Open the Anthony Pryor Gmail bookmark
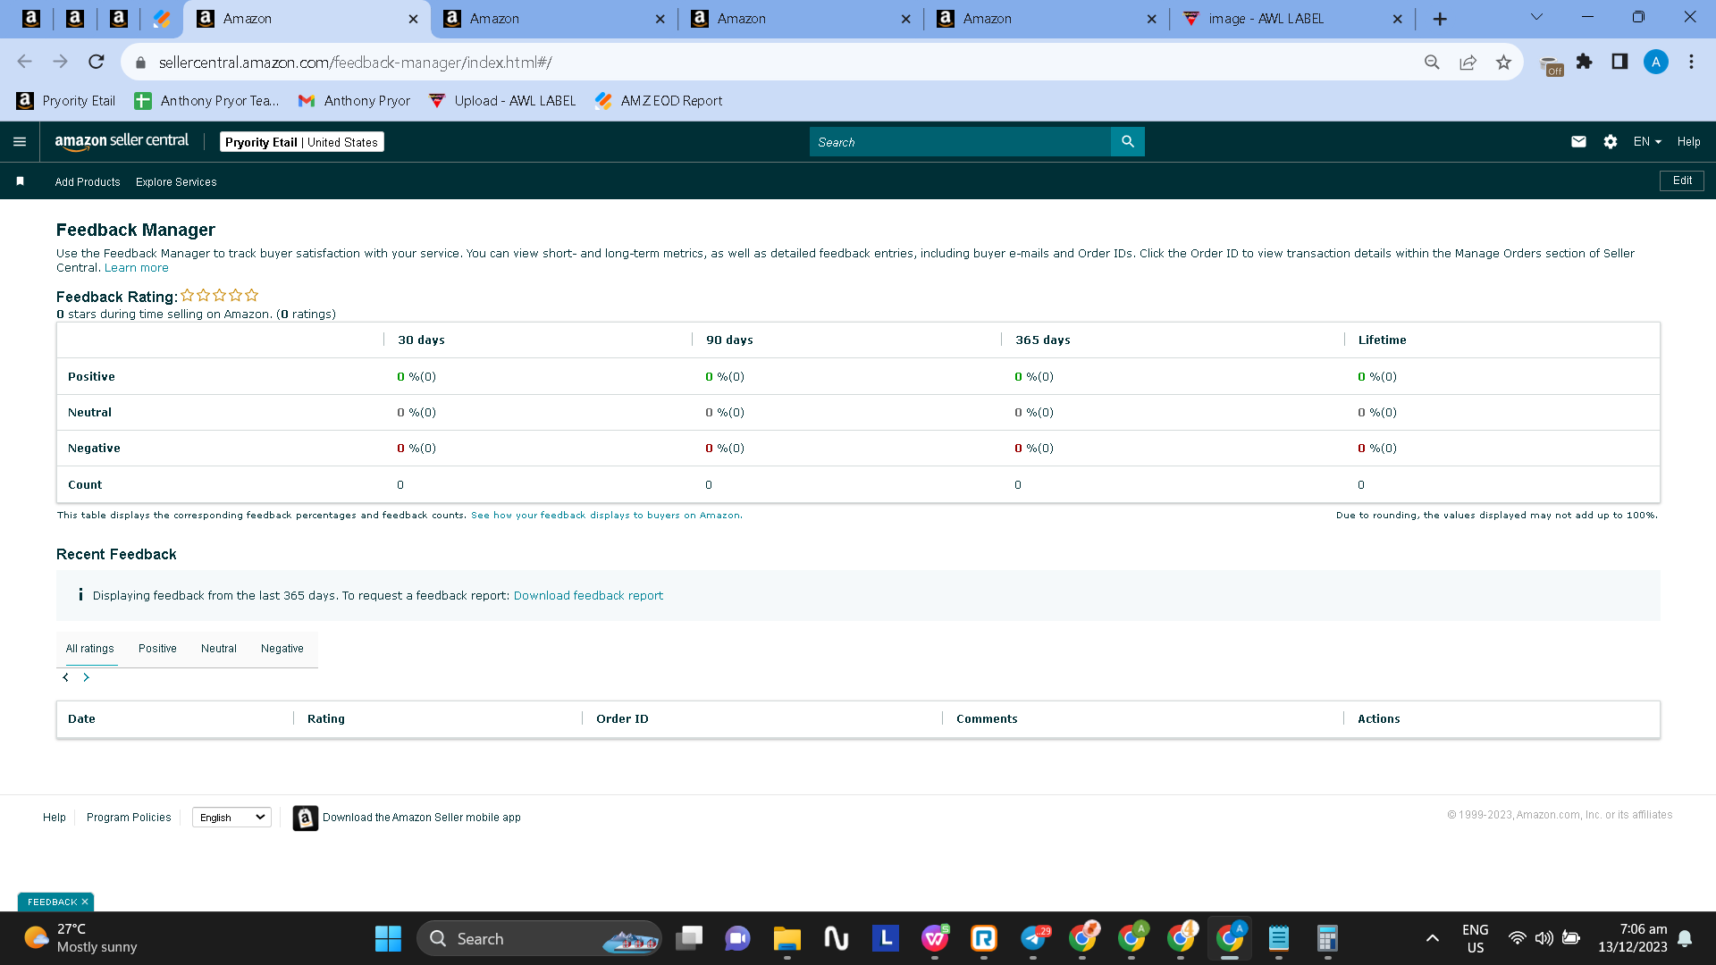 [354, 101]
